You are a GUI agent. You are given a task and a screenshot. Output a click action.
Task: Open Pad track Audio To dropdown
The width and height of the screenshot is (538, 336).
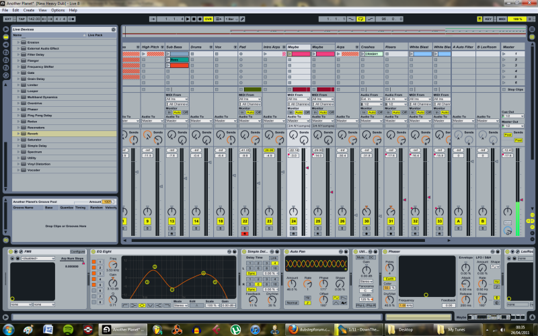(249, 121)
